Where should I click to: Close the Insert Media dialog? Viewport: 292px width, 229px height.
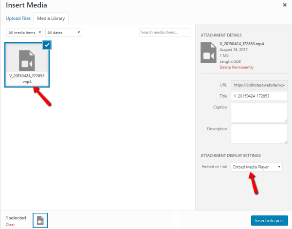(285, 5)
